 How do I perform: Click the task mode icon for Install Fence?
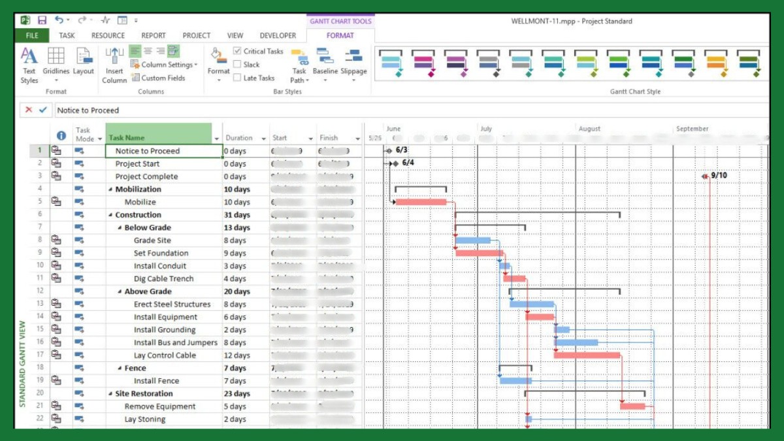[x=80, y=381]
